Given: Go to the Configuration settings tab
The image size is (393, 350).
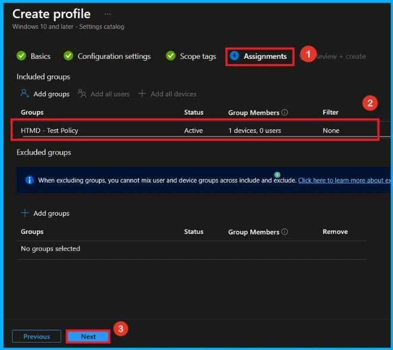Looking at the screenshot, I should tap(114, 56).
